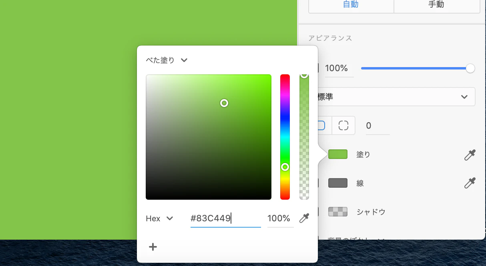Select the green fill color swatch
The image size is (486, 266).
pos(337,154)
